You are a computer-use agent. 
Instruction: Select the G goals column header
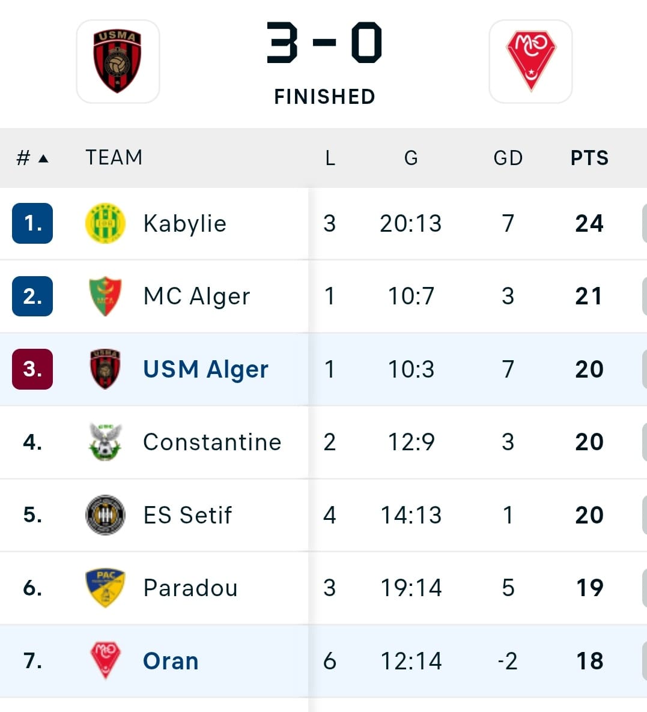tap(411, 158)
